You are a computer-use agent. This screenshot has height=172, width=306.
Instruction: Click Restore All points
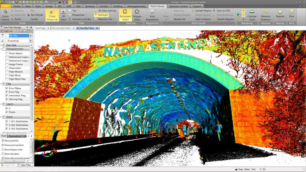(178, 19)
